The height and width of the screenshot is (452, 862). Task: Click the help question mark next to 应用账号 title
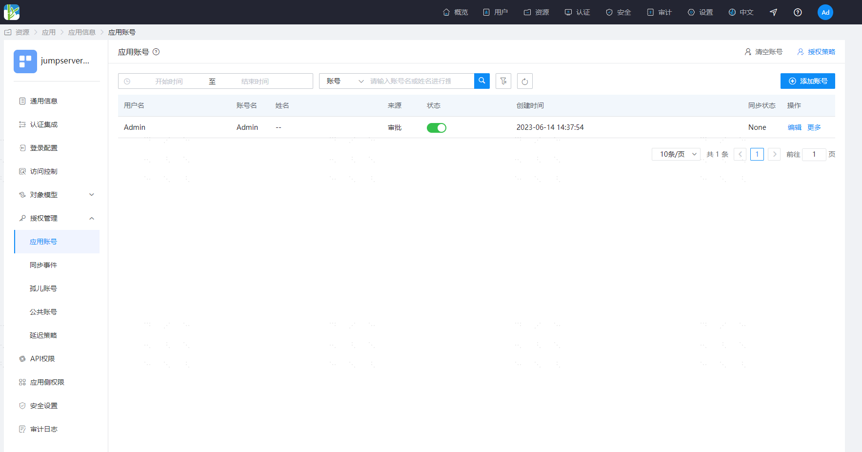pos(156,52)
